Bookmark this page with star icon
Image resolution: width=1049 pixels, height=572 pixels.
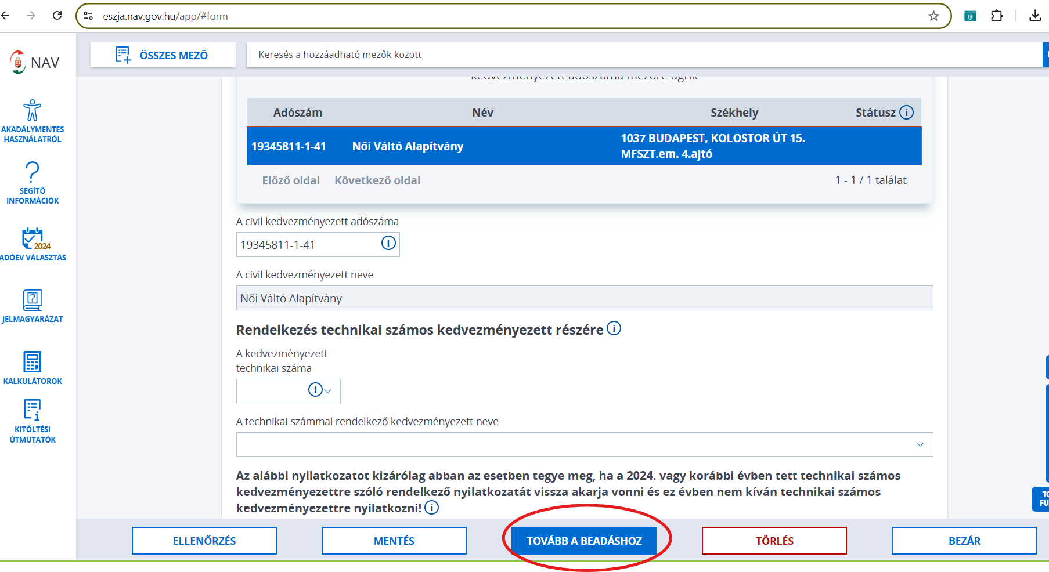click(x=933, y=16)
